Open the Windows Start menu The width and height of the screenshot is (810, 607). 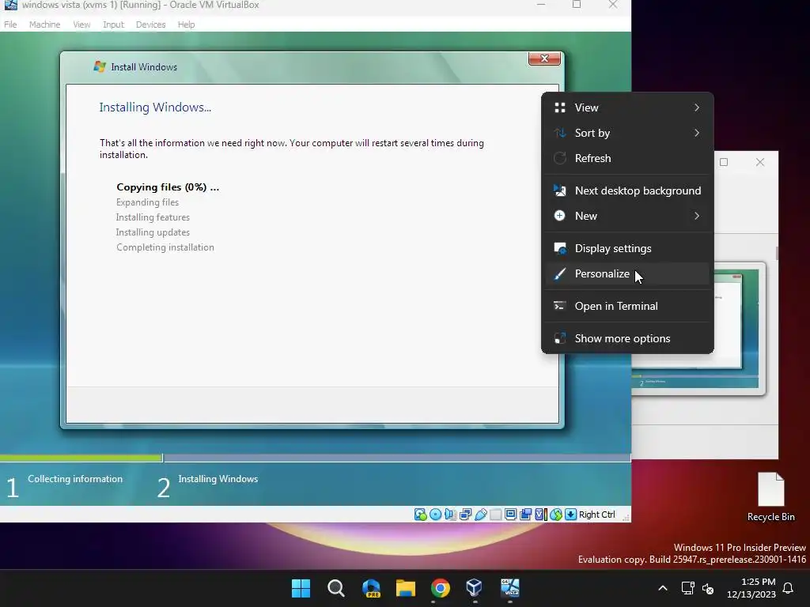coord(301,588)
